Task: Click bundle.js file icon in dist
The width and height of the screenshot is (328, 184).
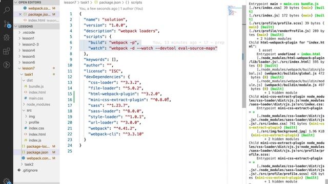Action: [x=26, y=86]
